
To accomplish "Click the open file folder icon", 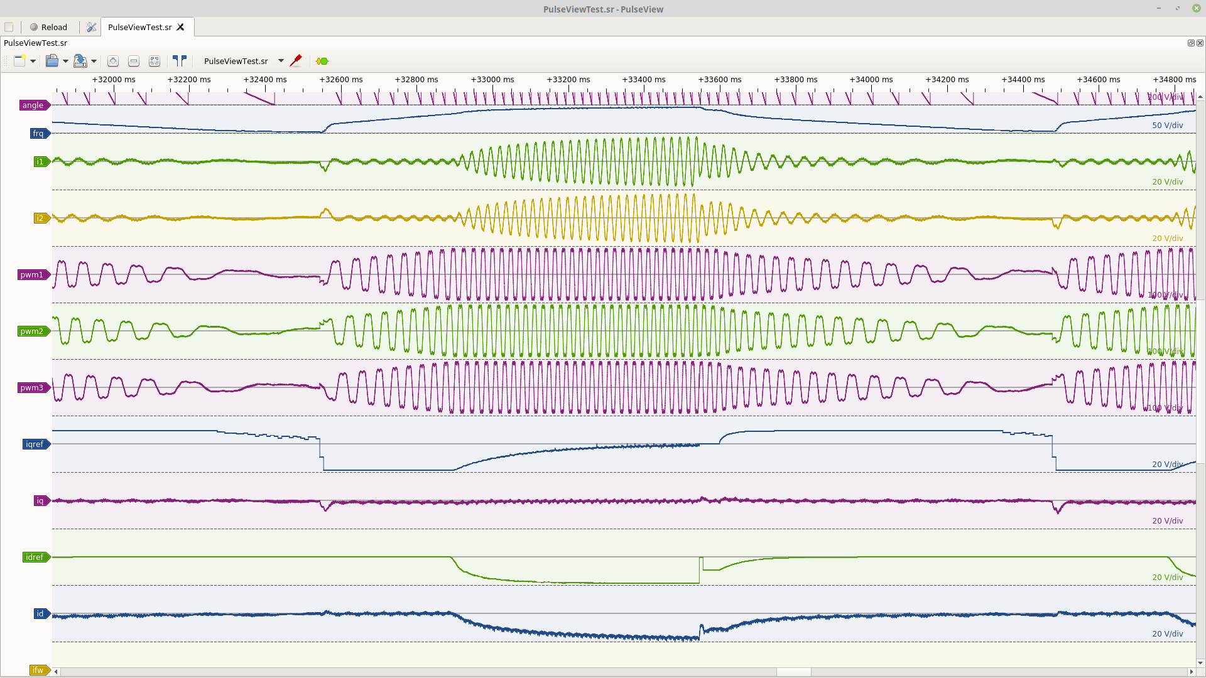I will point(52,61).
